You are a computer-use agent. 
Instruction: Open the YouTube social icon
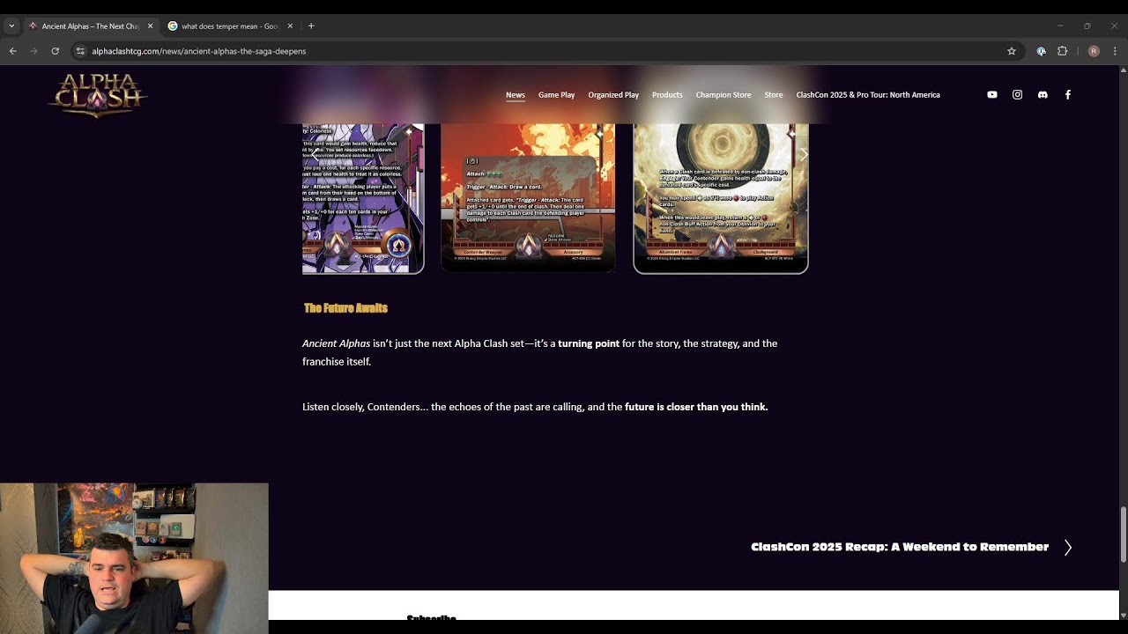click(x=992, y=95)
